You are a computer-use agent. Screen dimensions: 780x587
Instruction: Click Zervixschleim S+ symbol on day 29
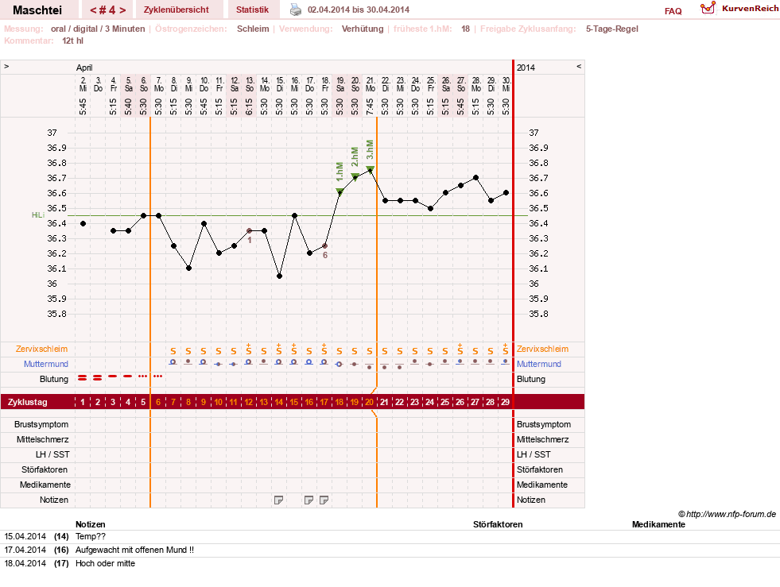point(506,349)
